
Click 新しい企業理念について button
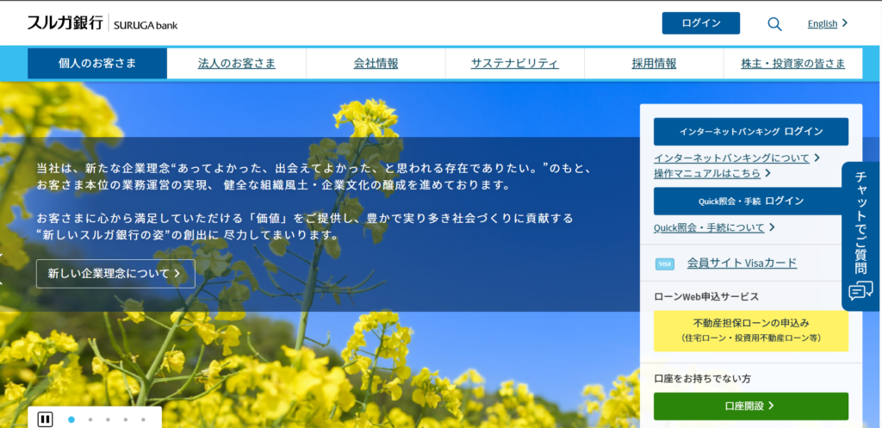[116, 274]
